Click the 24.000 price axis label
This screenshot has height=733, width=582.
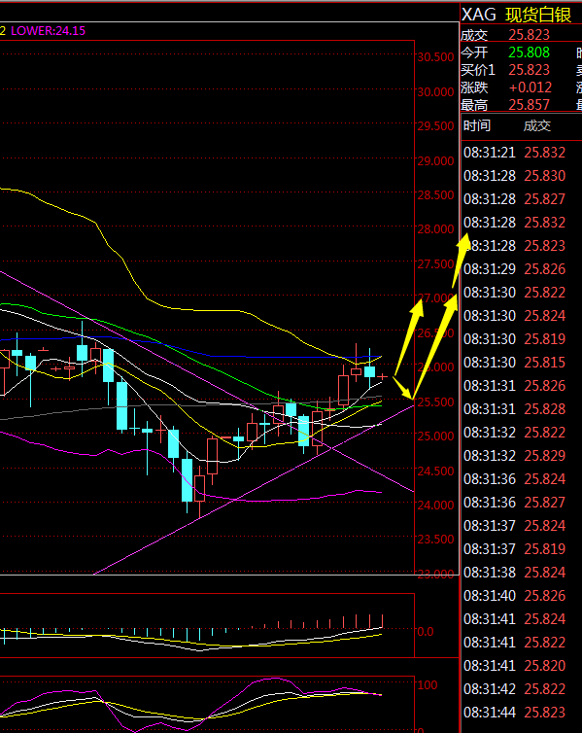pos(435,505)
